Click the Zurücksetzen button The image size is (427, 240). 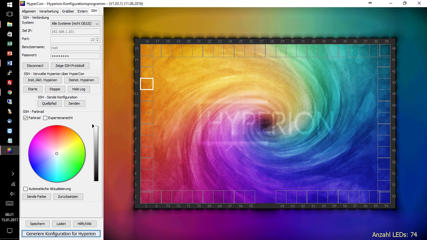coord(68,197)
